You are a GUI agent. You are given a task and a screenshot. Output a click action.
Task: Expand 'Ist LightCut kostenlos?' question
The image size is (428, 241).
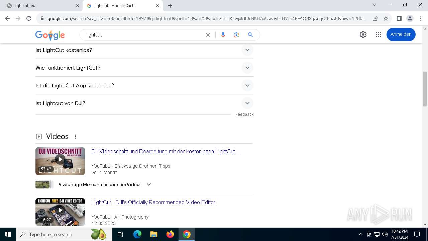click(144, 50)
